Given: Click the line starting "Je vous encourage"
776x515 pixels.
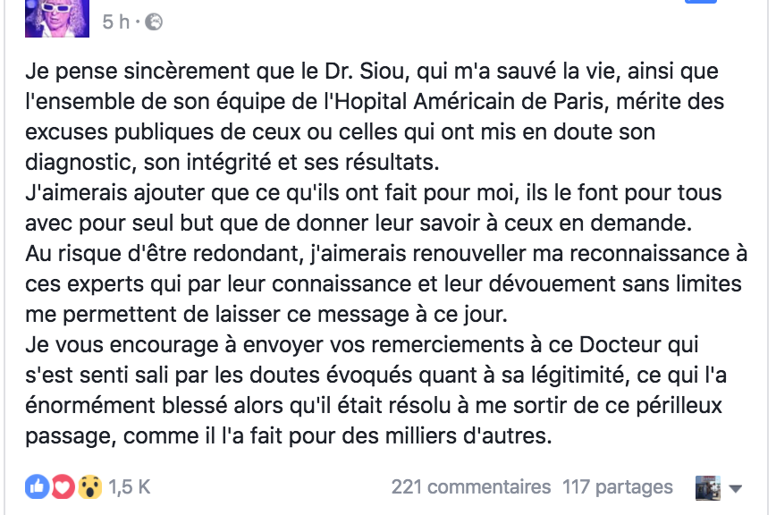Looking at the screenshot, I should 362,345.
